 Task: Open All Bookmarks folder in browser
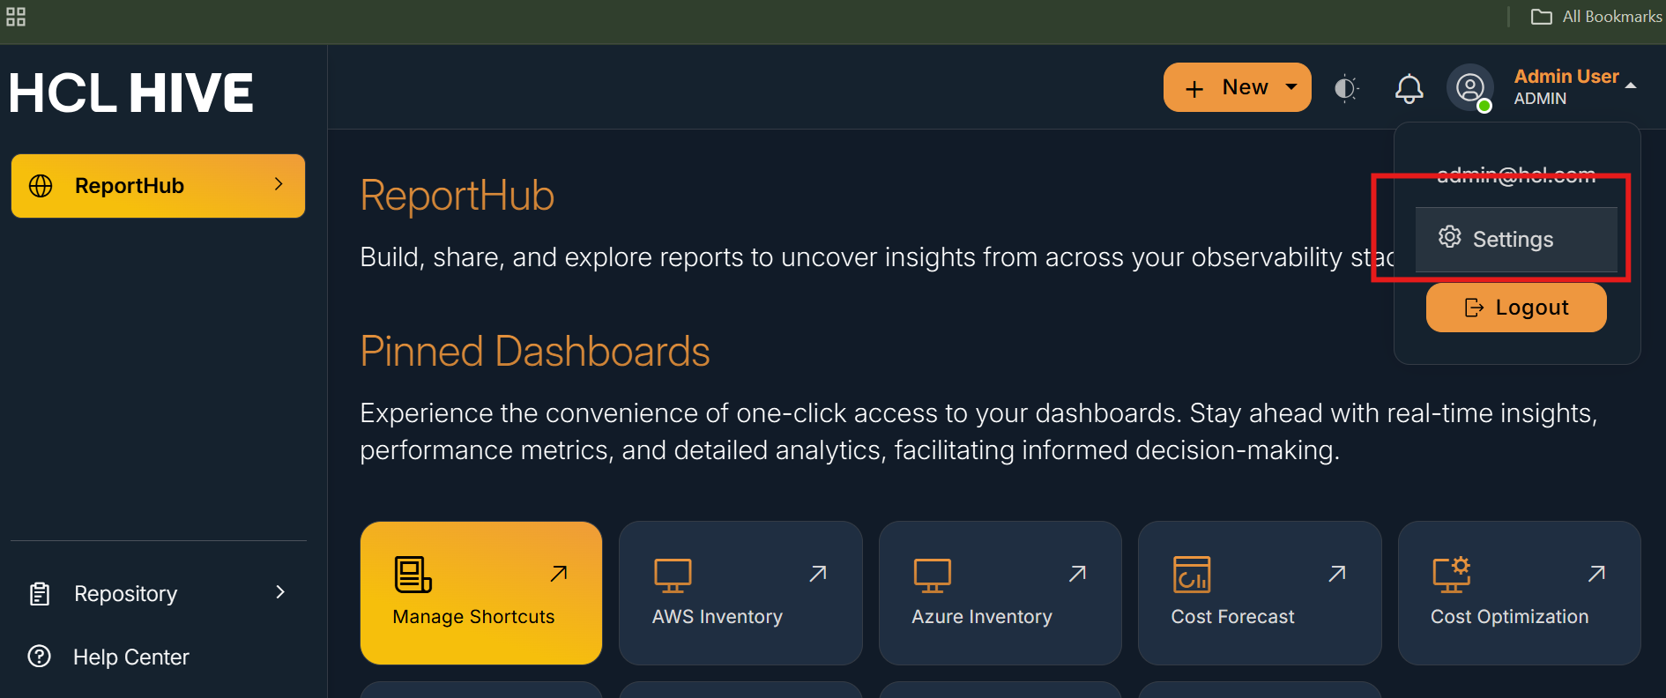click(1596, 17)
